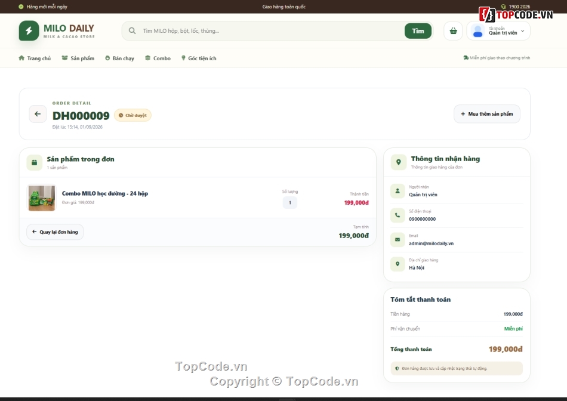Click the Đặt lúc 15:14, 01/09/2026 timestamp
This screenshot has height=401, width=567.
point(78,127)
